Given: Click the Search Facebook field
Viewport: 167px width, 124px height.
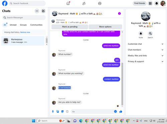Looking at the screenshot, I should click(x=27, y=3).
